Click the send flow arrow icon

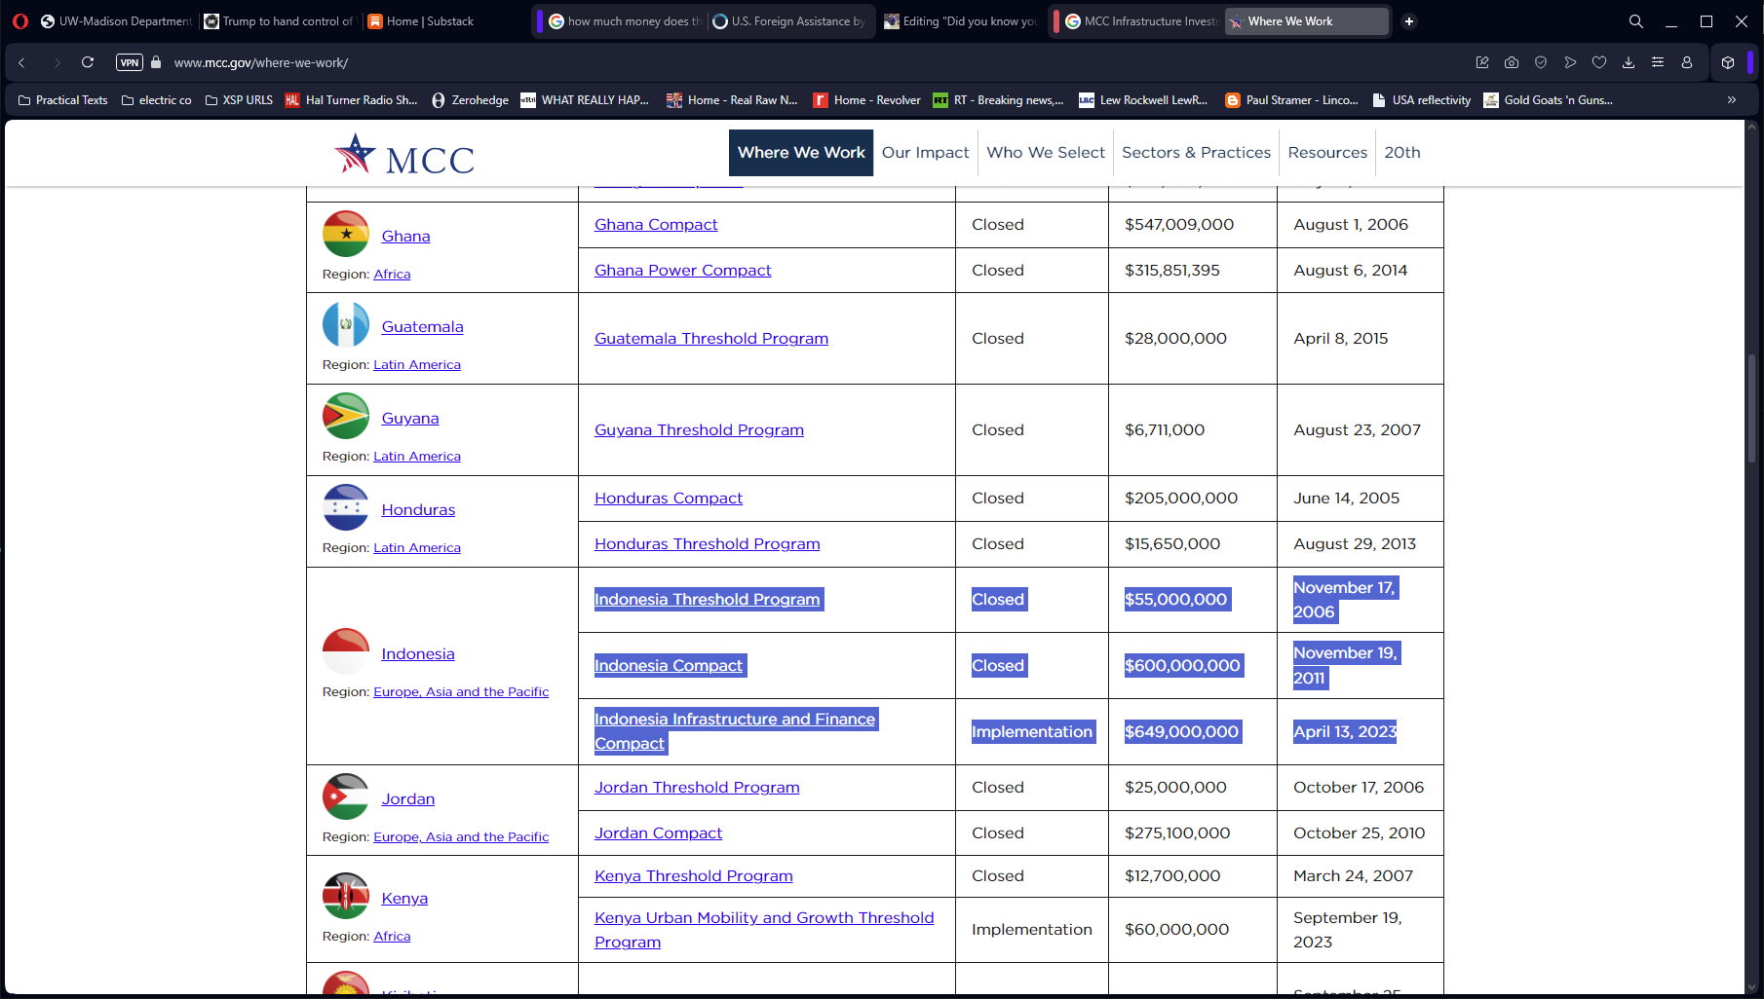1570,62
